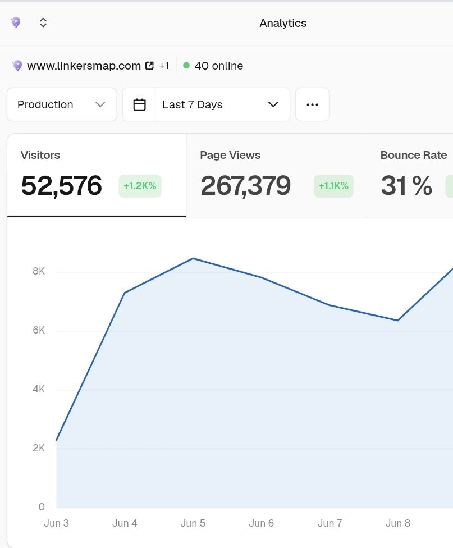Click the 267,379 page views total

245,186
